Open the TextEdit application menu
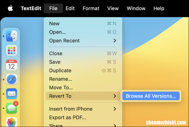The height and width of the screenshot is (127, 189). [31, 8]
